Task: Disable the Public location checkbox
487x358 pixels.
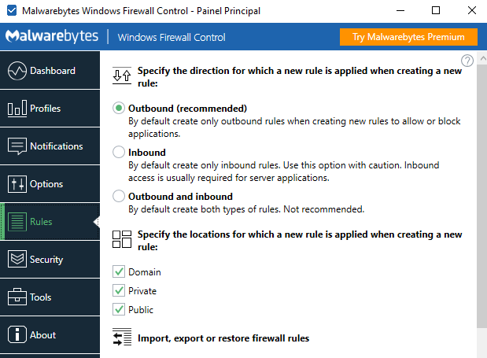Action: 120,309
